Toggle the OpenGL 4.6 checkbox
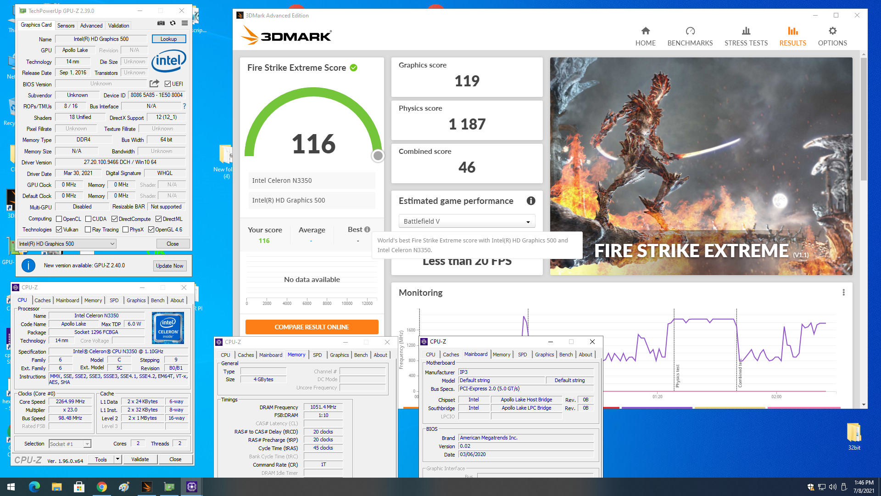 pos(151,230)
